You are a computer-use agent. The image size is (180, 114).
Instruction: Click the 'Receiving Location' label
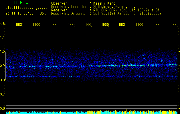69,7
